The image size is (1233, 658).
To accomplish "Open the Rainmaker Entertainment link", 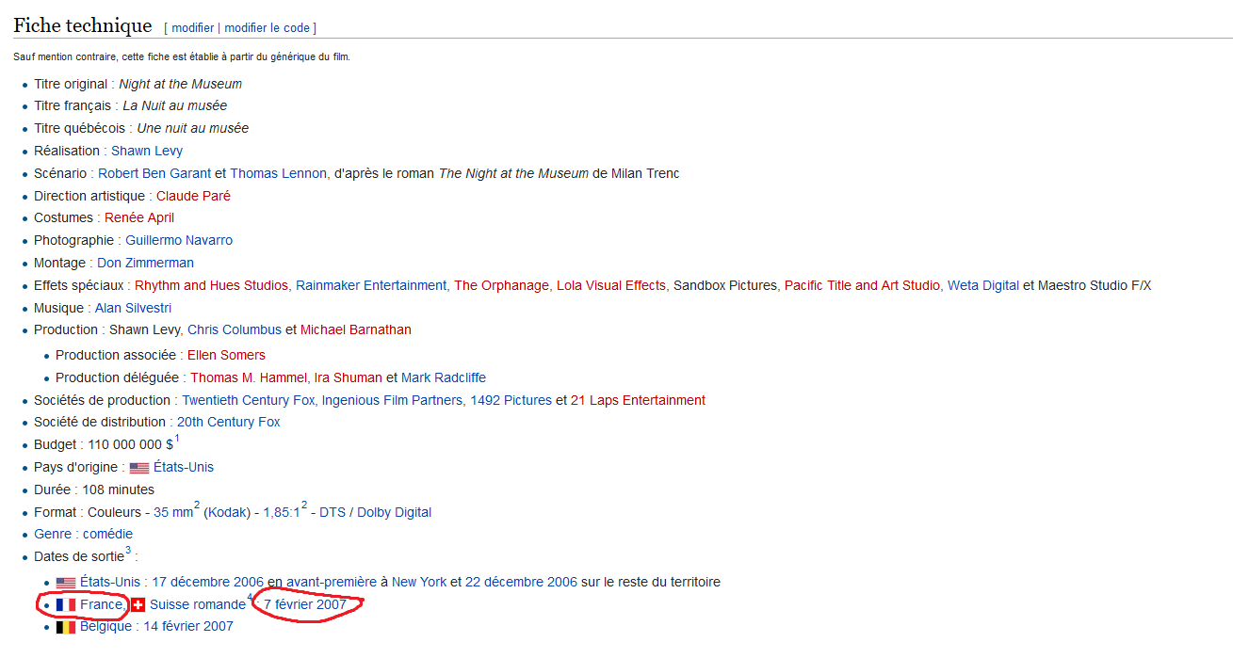I will [371, 285].
